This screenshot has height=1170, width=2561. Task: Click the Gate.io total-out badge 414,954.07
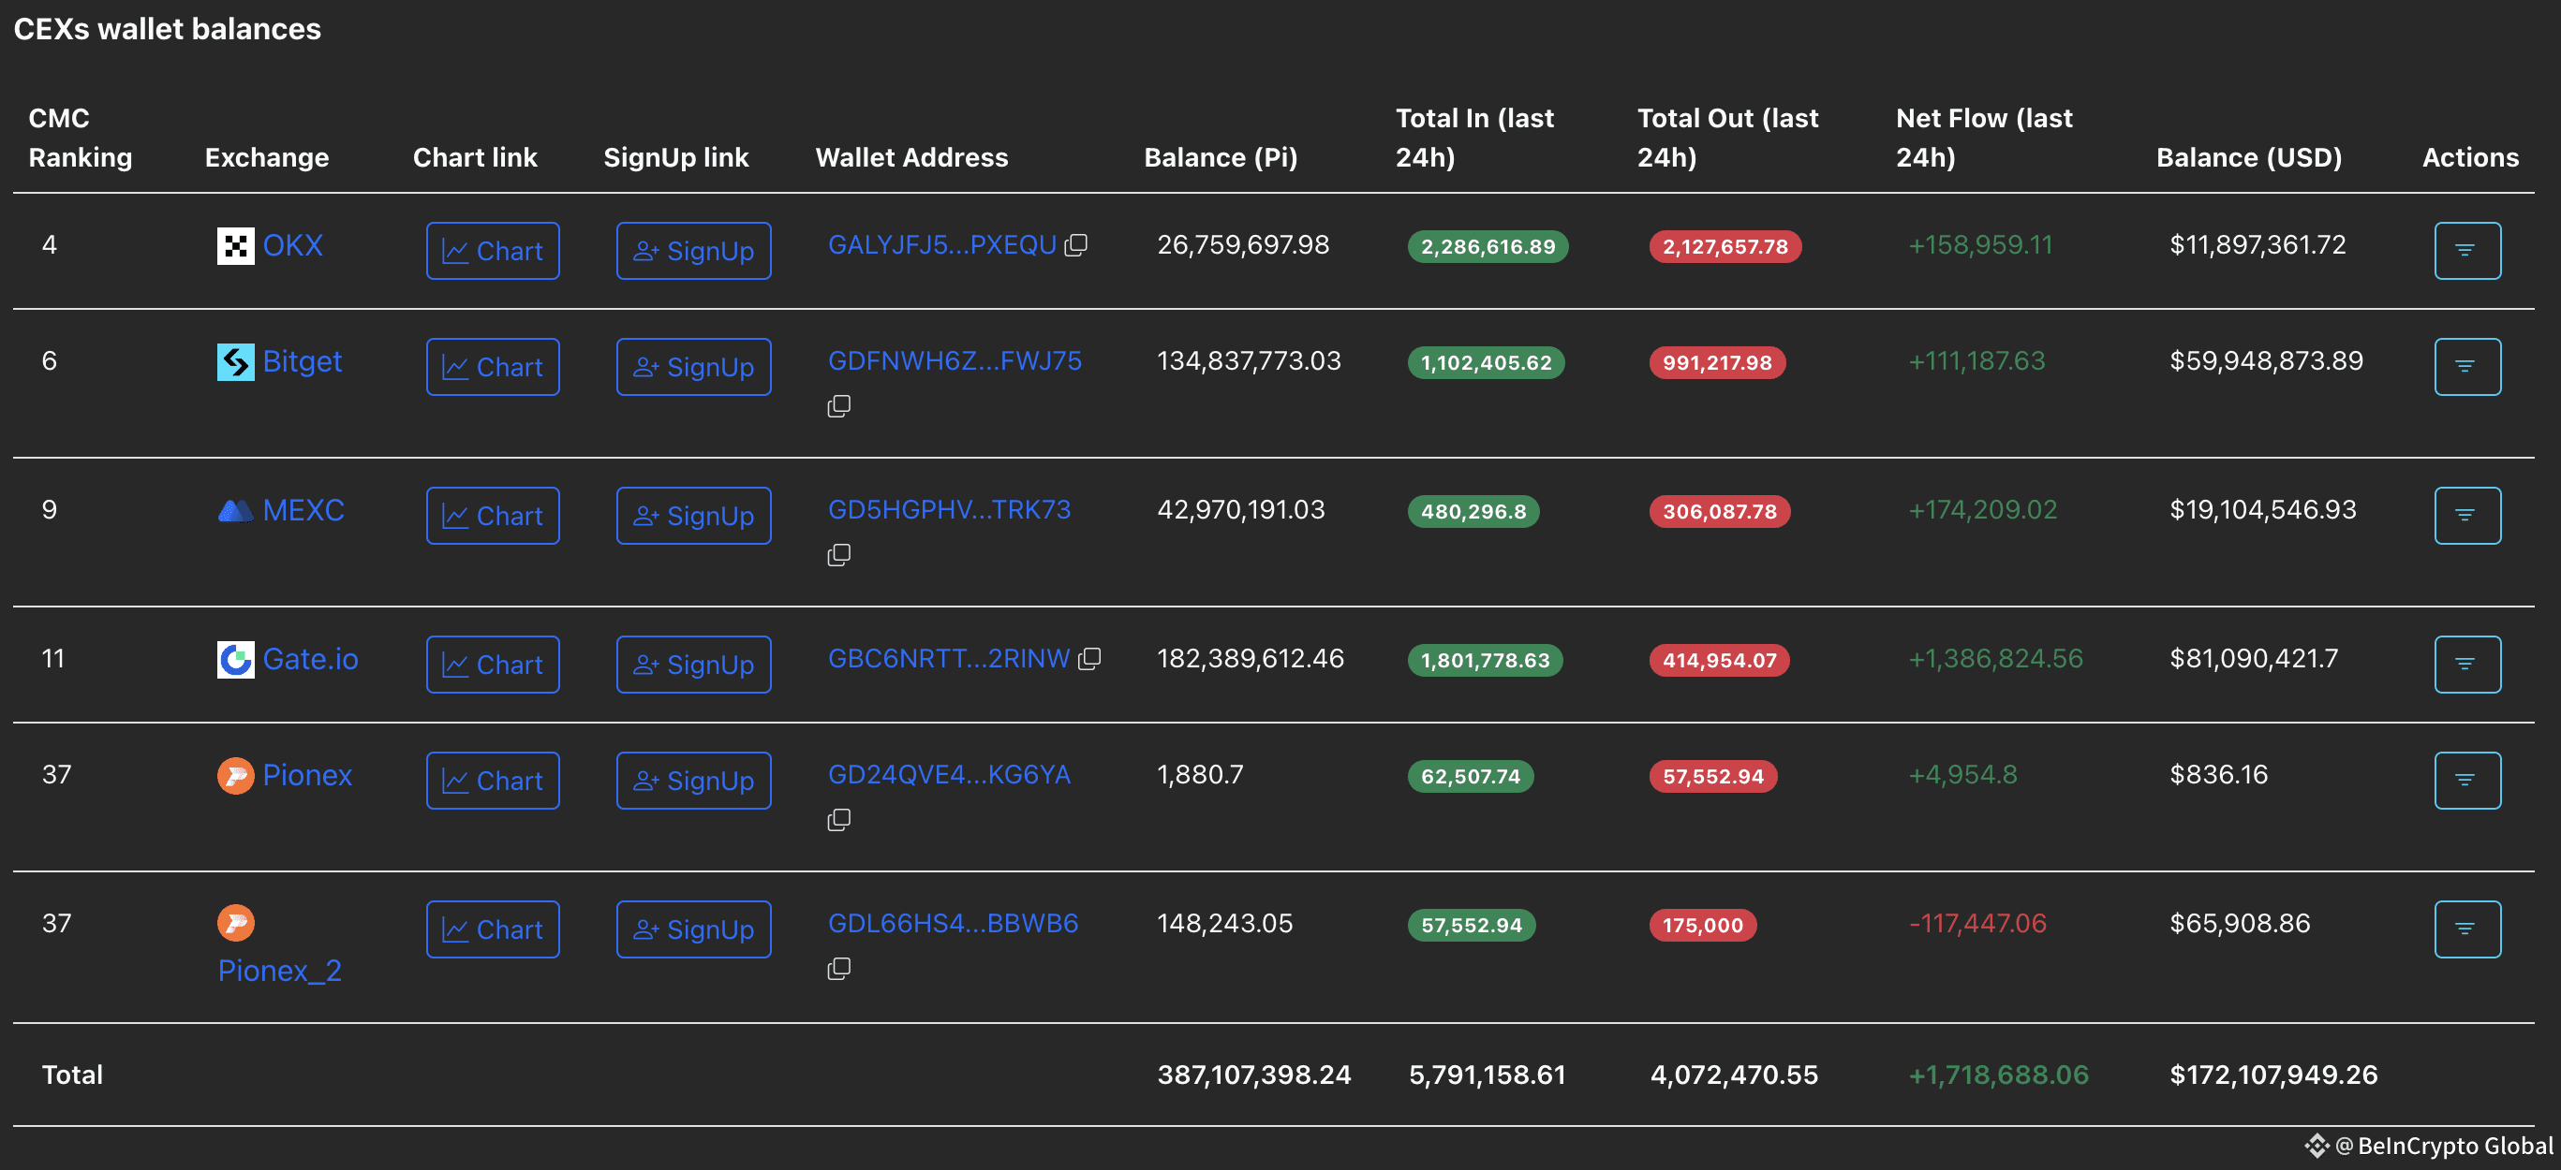click(1719, 662)
